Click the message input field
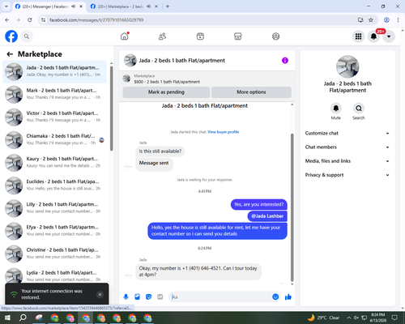Viewport: 405px width, 324px height. [x=221, y=297]
